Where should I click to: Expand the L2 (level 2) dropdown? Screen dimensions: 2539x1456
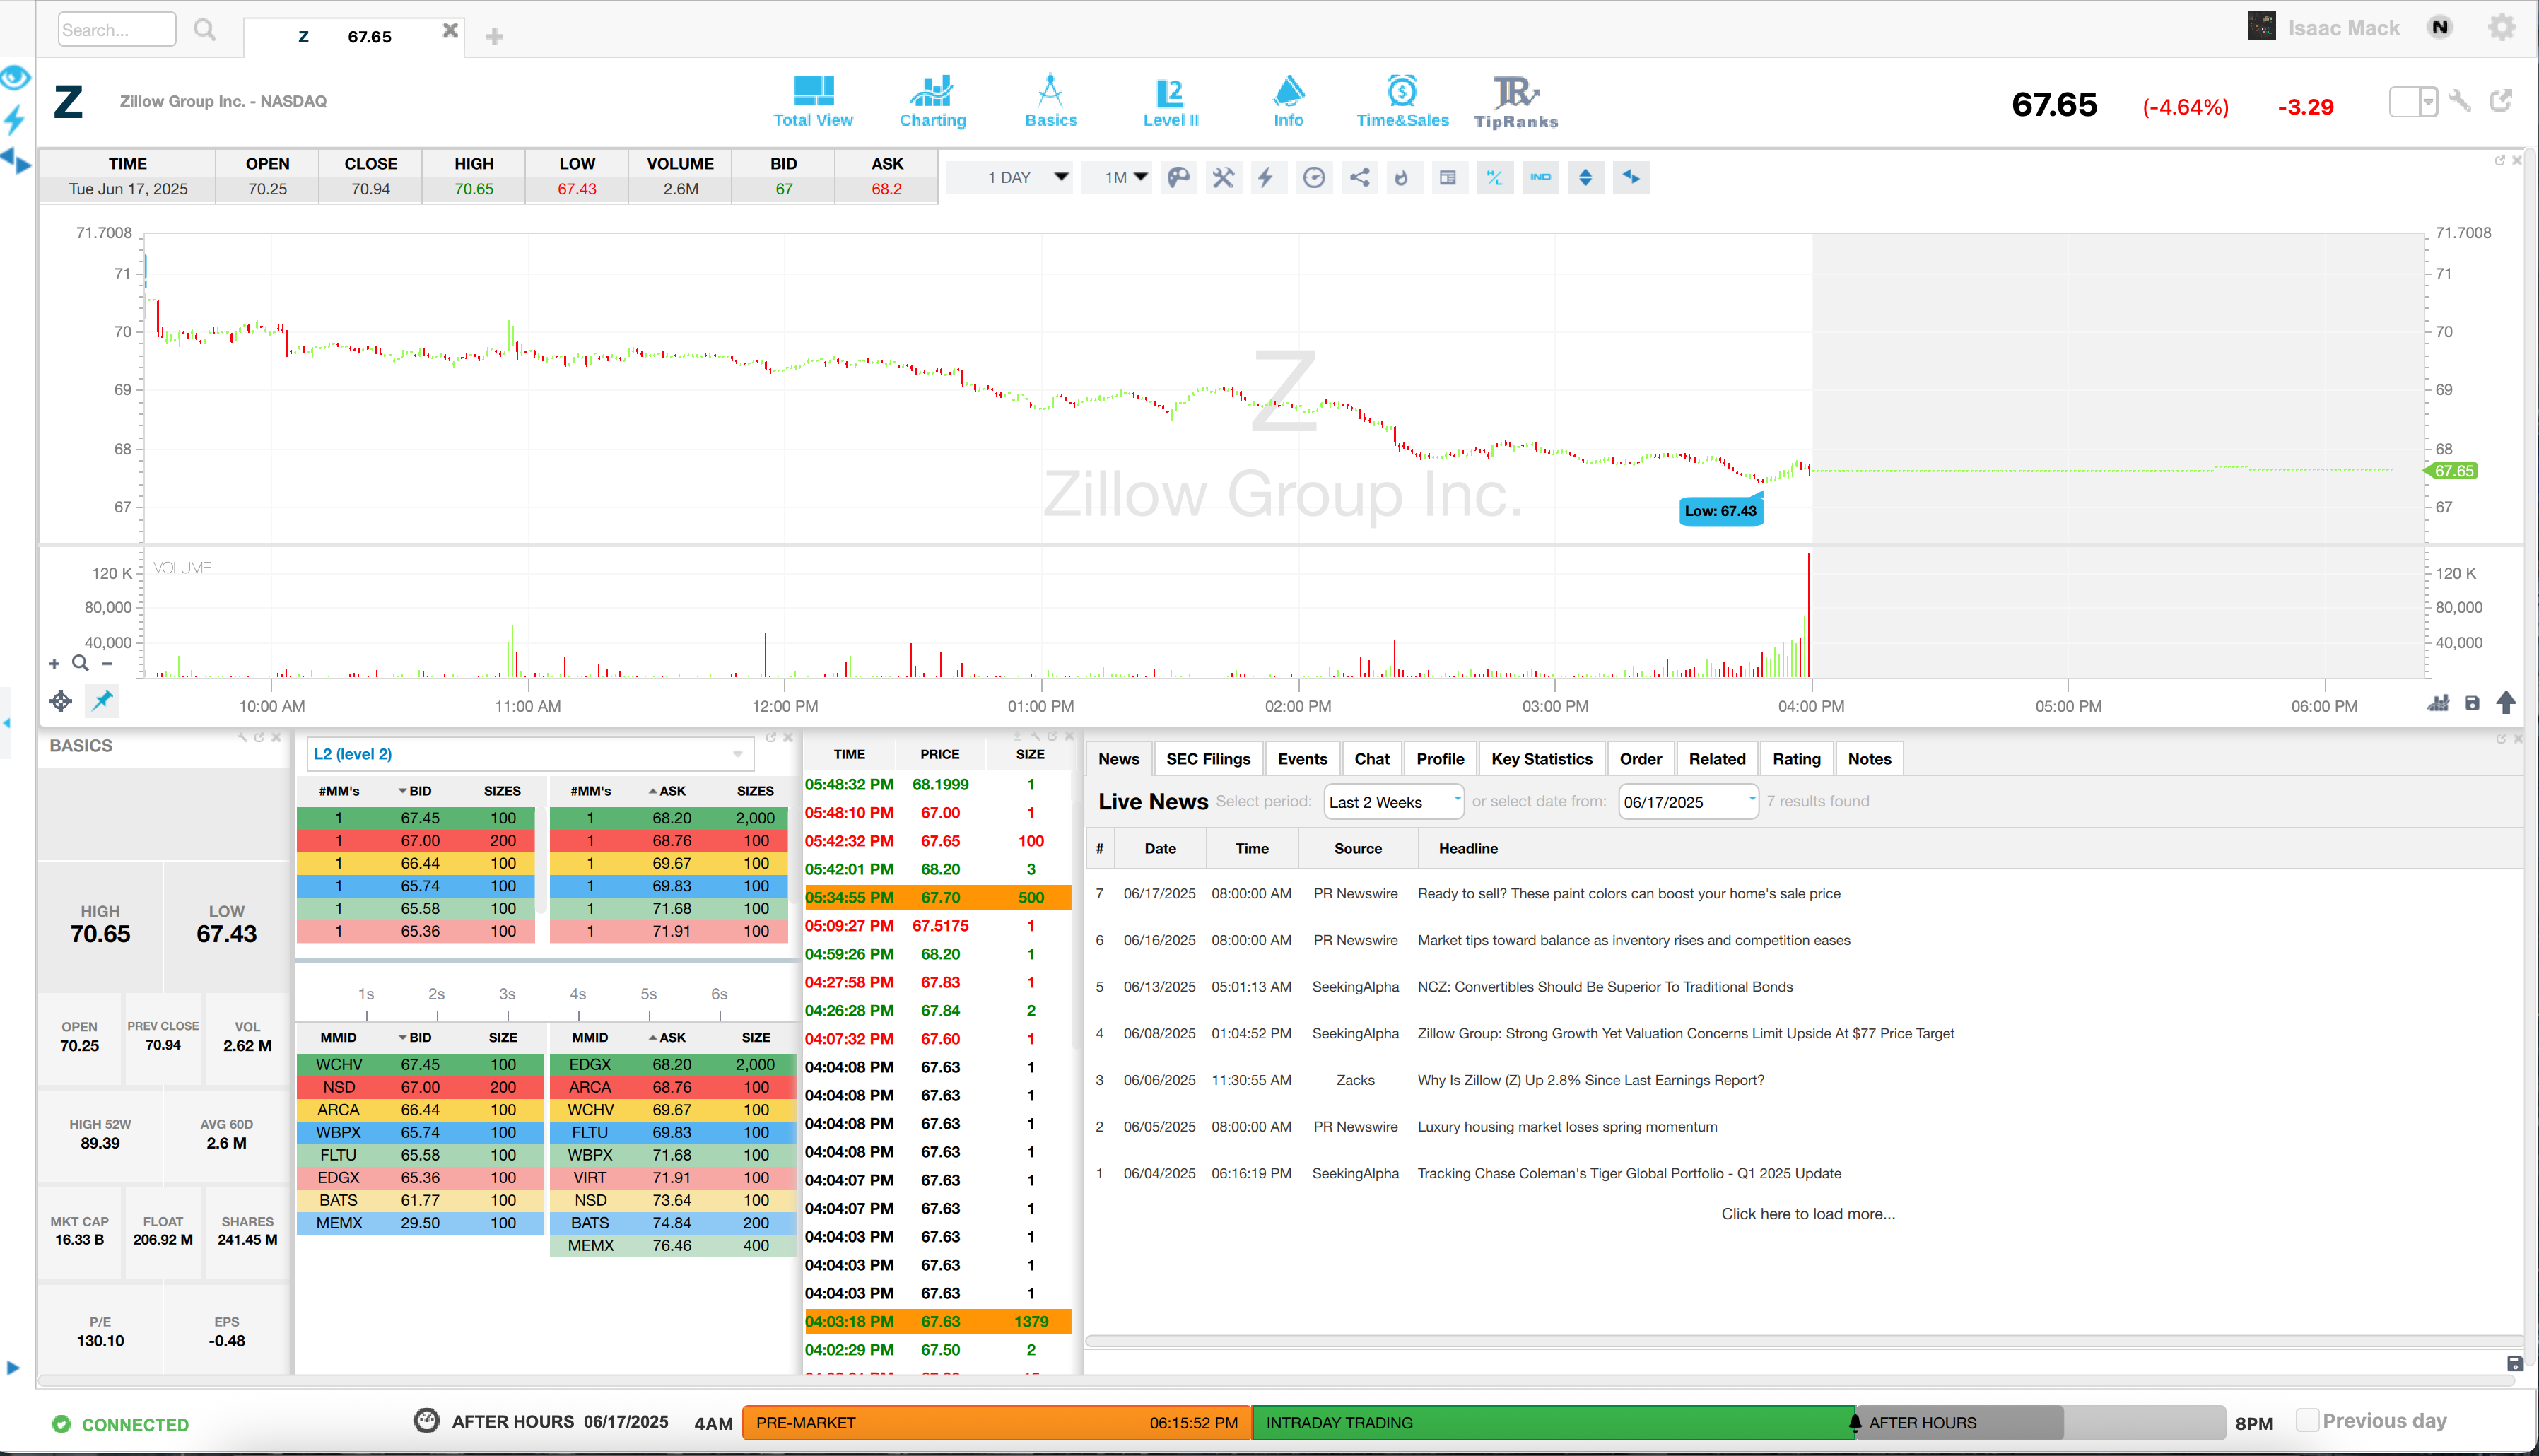point(530,754)
